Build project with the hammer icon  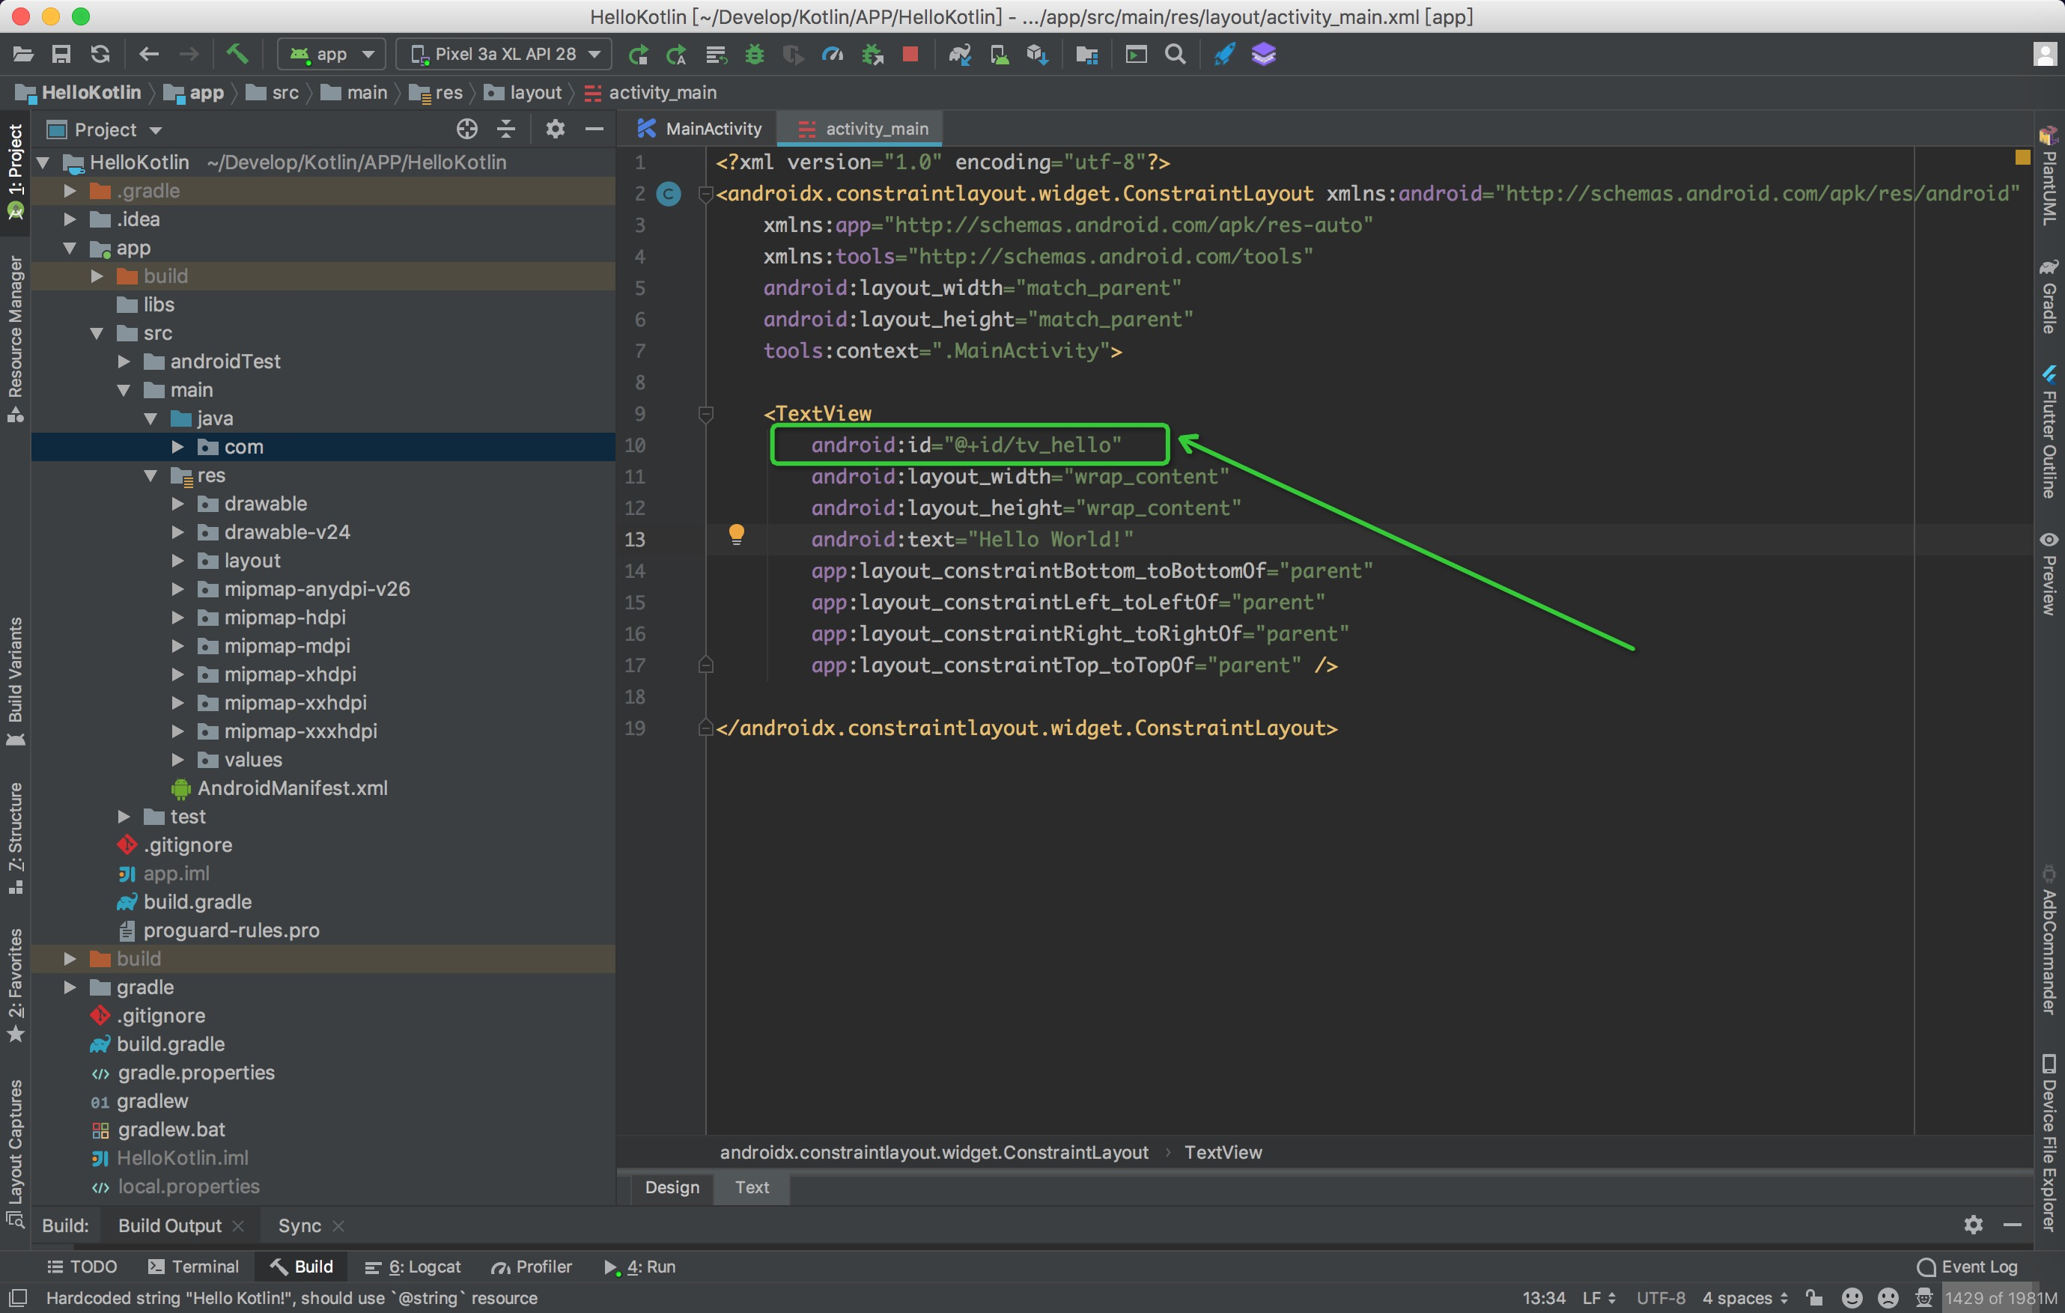(237, 54)
